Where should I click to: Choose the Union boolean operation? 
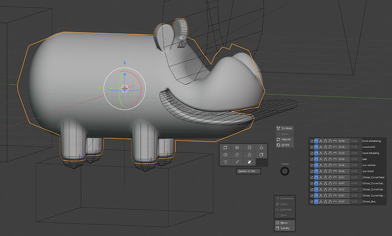coord(285,204)
